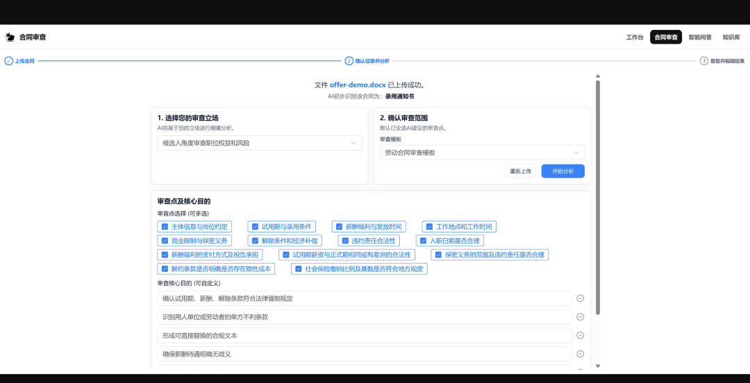This screenshot has height=383, width=750.
Task: Uncheck 竞业限制与保密义务
Action: (x=165, y=241)
